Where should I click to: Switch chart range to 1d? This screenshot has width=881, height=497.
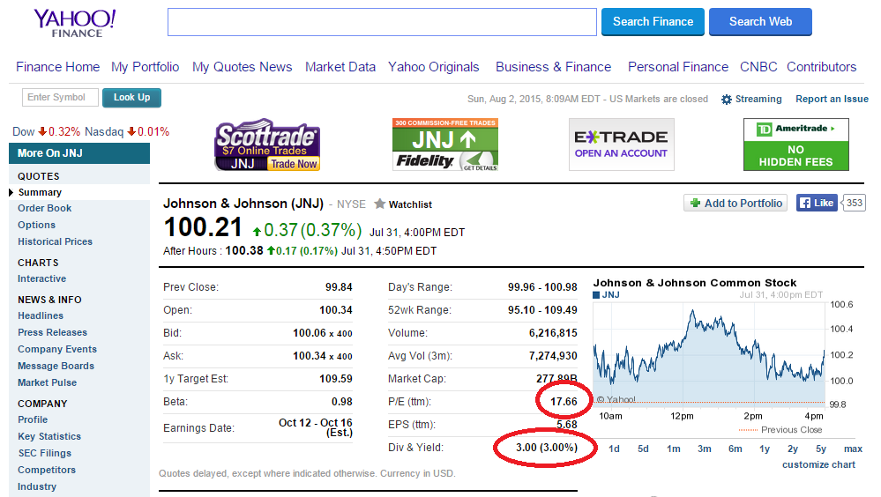[x=614, y=449]
